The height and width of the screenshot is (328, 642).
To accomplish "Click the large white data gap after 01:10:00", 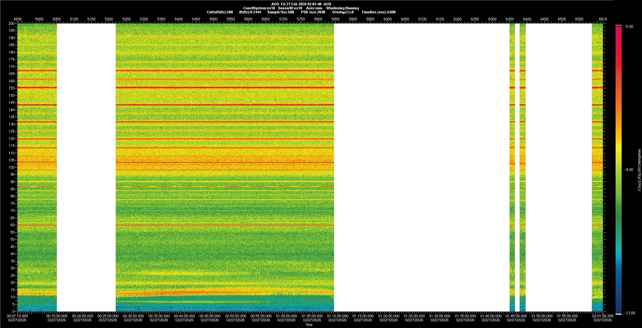I will pyautogui.click(x=421, y=167).
